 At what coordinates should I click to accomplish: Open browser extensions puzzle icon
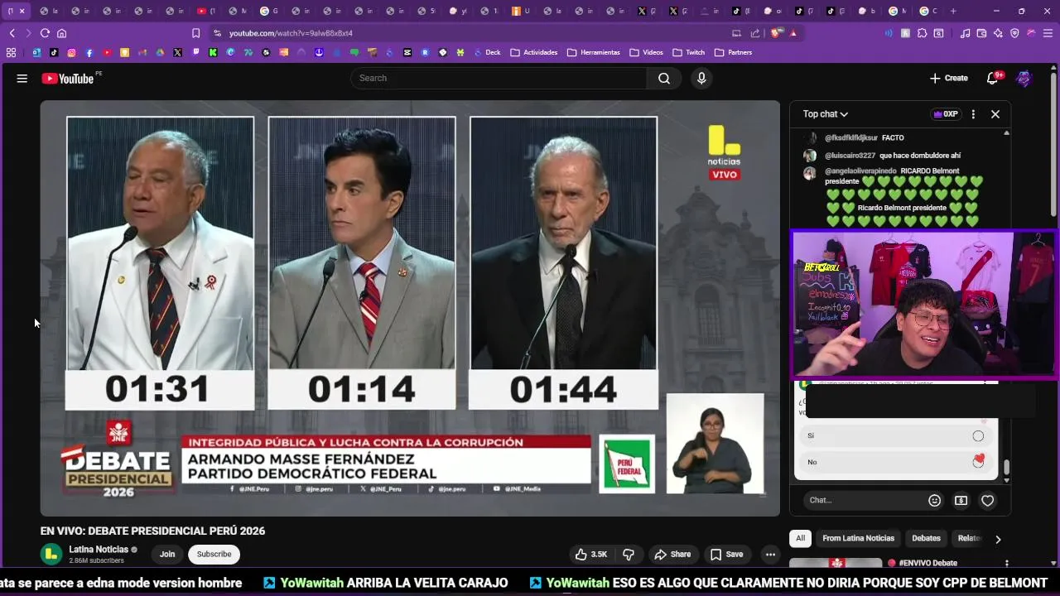coord(922,33)
